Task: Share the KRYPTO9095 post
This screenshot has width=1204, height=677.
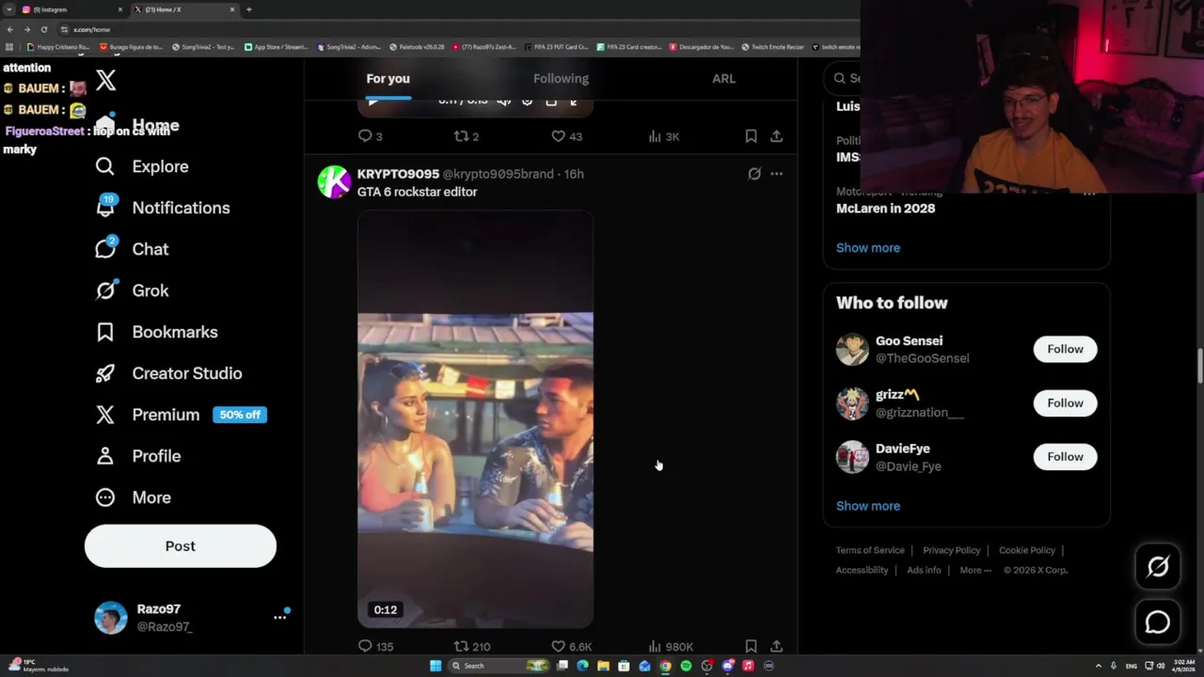Action: coord(776,646)
